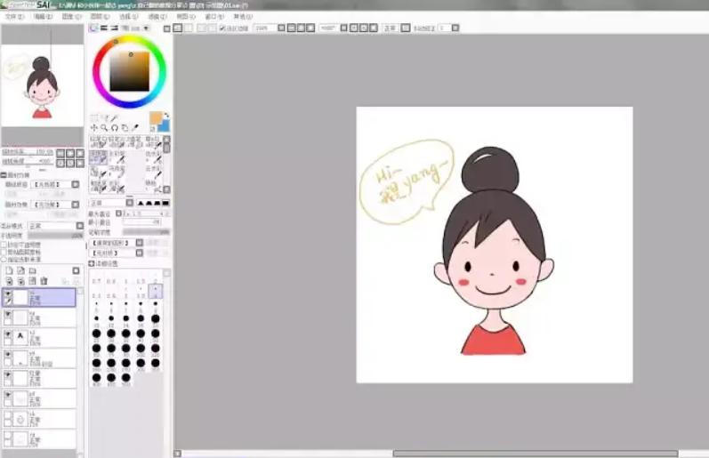Open the layer effect dropdown

coord(55,205)
